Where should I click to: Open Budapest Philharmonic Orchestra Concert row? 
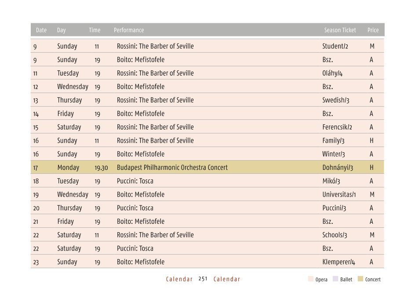[207, 167]
